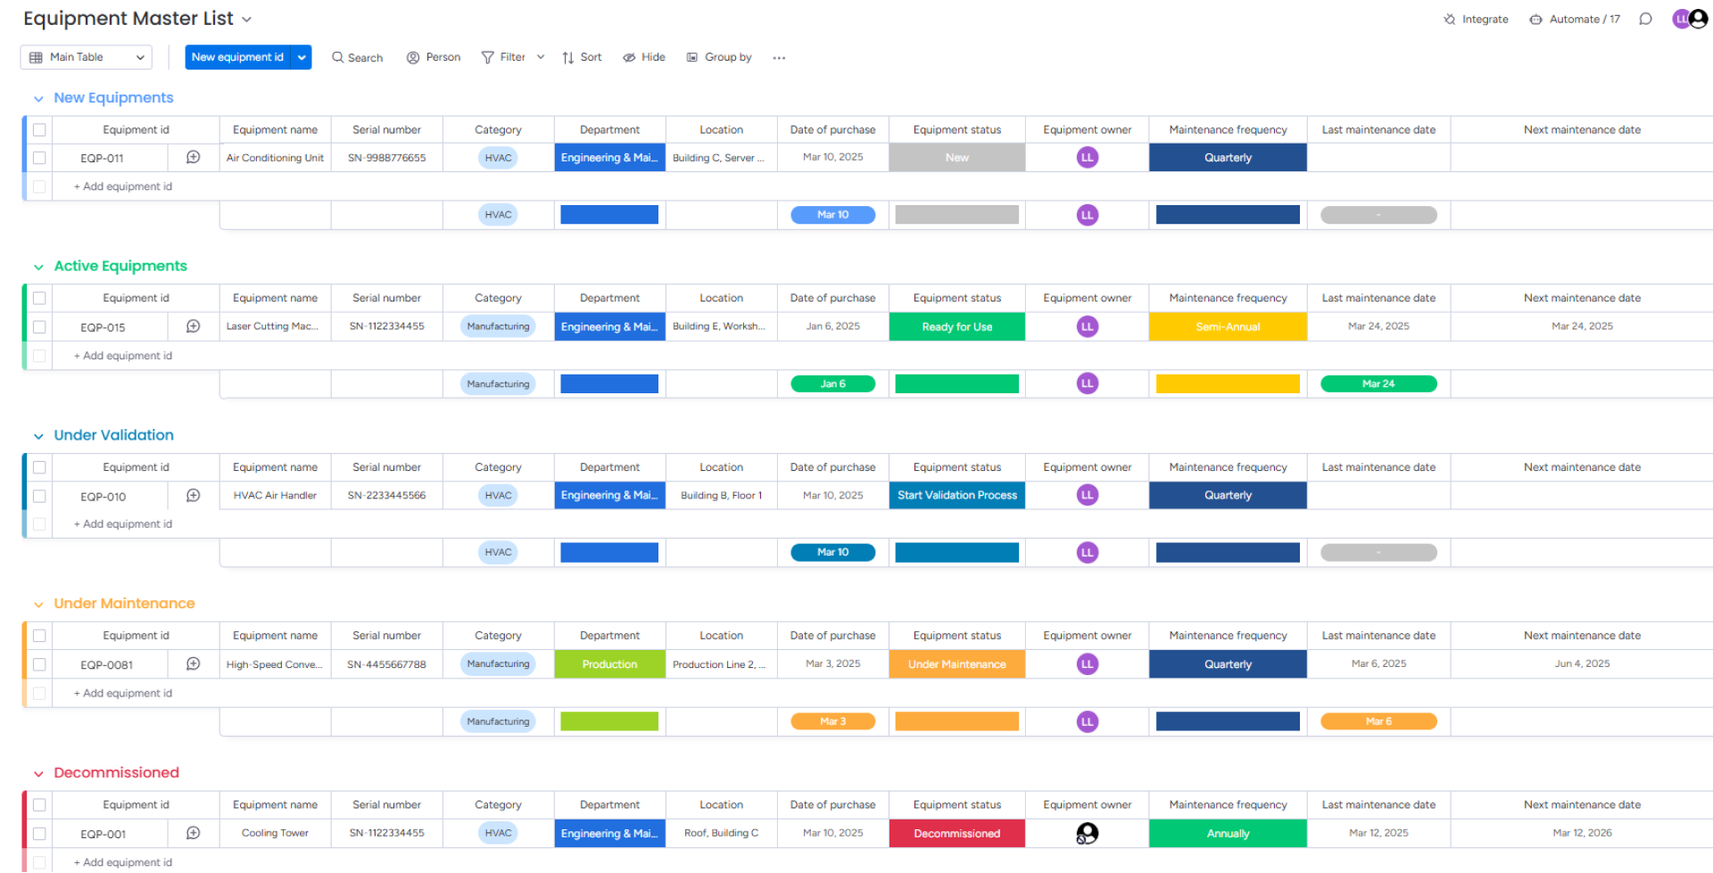
Task: Click the Group by toolbar item
Action: tap(719, 57)
